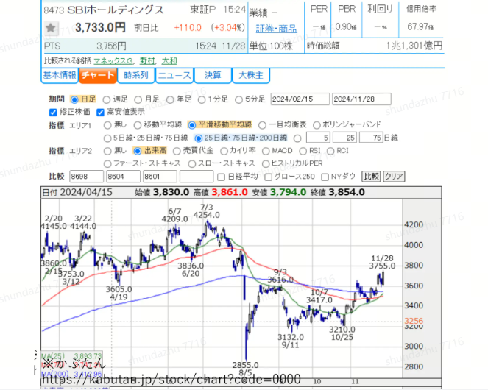Image resolution: width=488 pixels, height=390 pixels.
Task: Click the 信用倍率 value 67.97倍
Action: (420, 27)
